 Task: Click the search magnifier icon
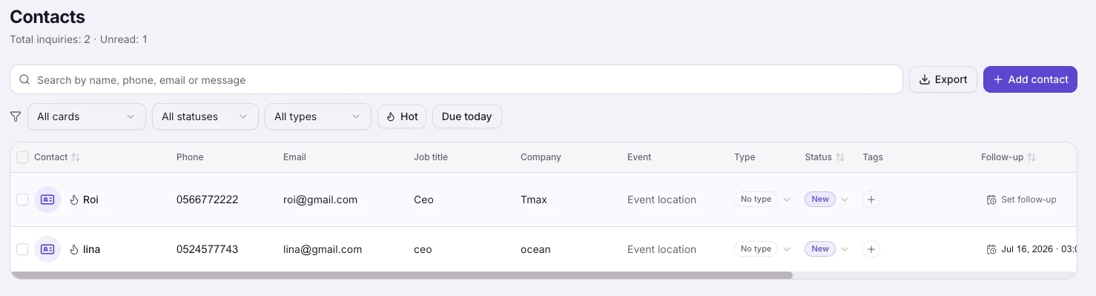tap(24, 79)
